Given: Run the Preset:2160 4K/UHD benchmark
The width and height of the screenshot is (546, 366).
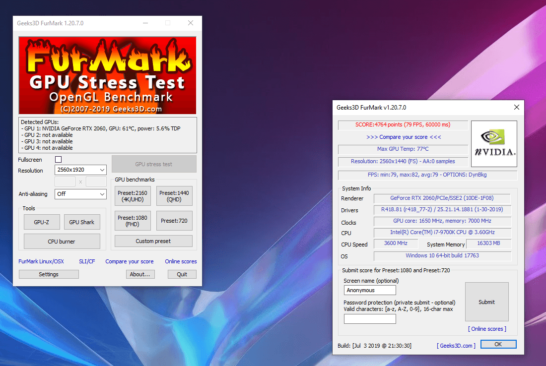Looking at the screenshot, I should point(133,196).
